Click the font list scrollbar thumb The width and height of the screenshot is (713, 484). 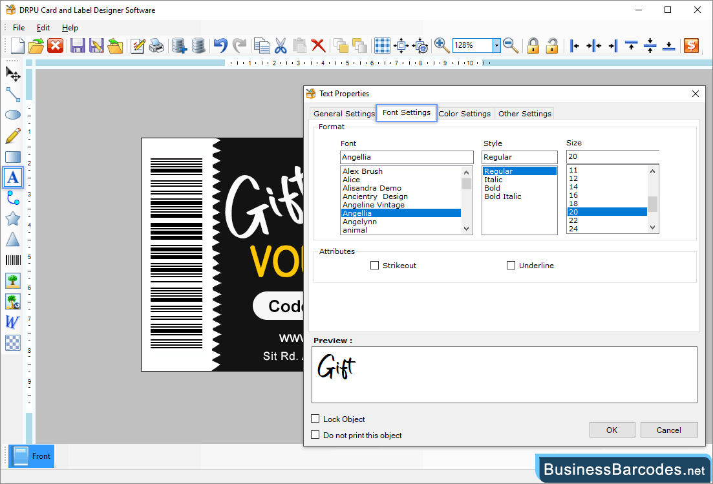(x=466, y=184)
